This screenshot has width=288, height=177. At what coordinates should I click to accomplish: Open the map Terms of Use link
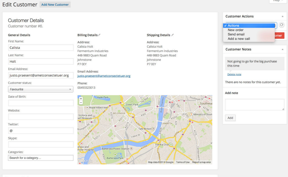pos(183,162)
